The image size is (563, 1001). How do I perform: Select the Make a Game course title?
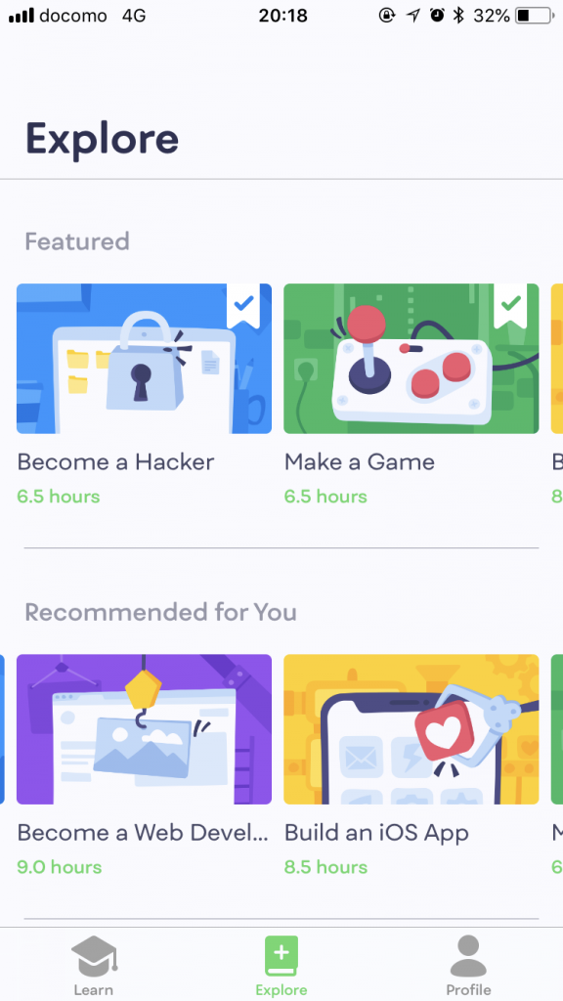coord(360,461)
